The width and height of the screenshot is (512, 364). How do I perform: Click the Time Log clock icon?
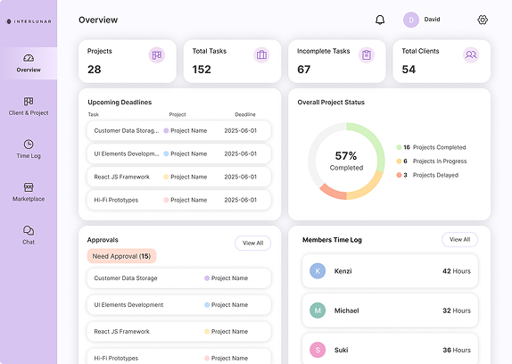click(x=29, y=145)
